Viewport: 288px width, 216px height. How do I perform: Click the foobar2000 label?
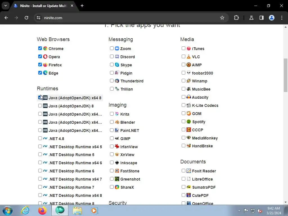[x=202, y=73]
